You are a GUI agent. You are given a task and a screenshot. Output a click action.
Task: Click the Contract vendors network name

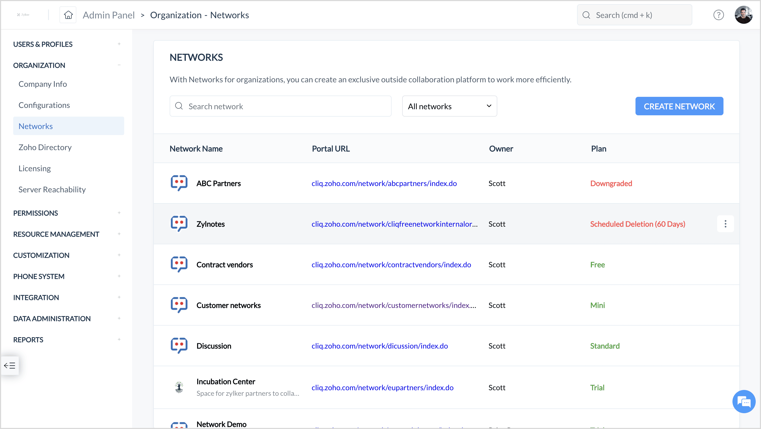click(x=225, y=264)
